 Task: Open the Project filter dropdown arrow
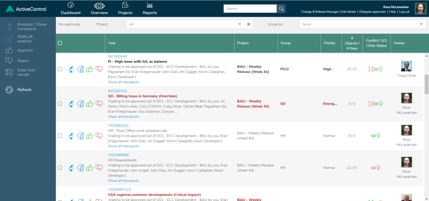(x=240, y=24)
